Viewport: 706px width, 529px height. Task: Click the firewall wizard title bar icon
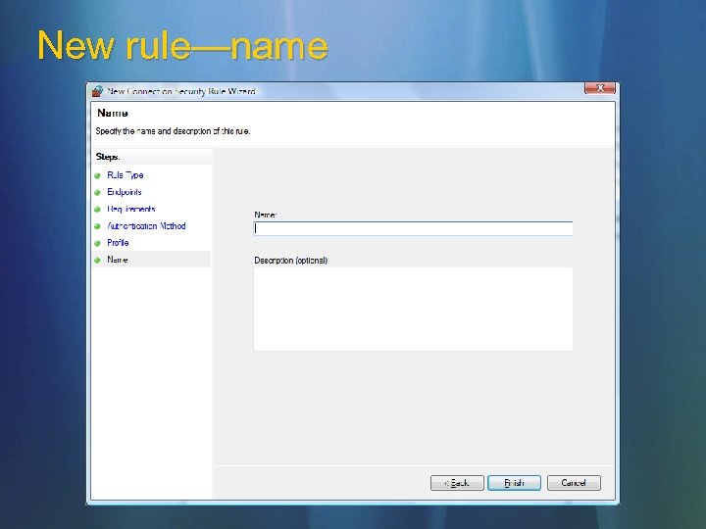click(x=97, y=91)
